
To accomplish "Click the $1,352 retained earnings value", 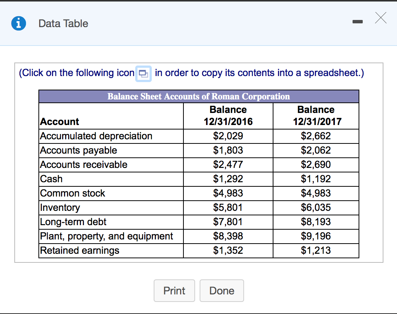I will (228, 250).
